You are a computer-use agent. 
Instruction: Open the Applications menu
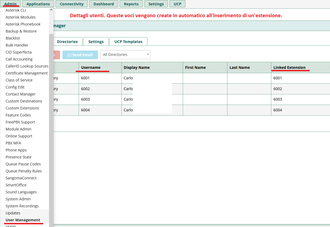click(38, 4)
